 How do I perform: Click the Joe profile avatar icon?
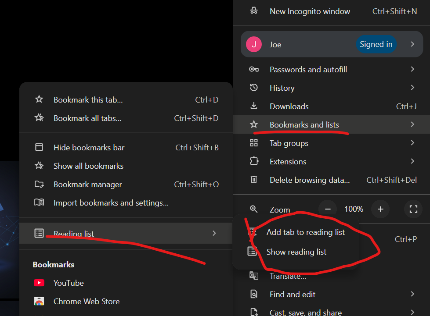click(x=254, y=45)
